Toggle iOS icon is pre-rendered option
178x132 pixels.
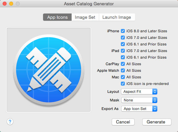pos(123,84)
